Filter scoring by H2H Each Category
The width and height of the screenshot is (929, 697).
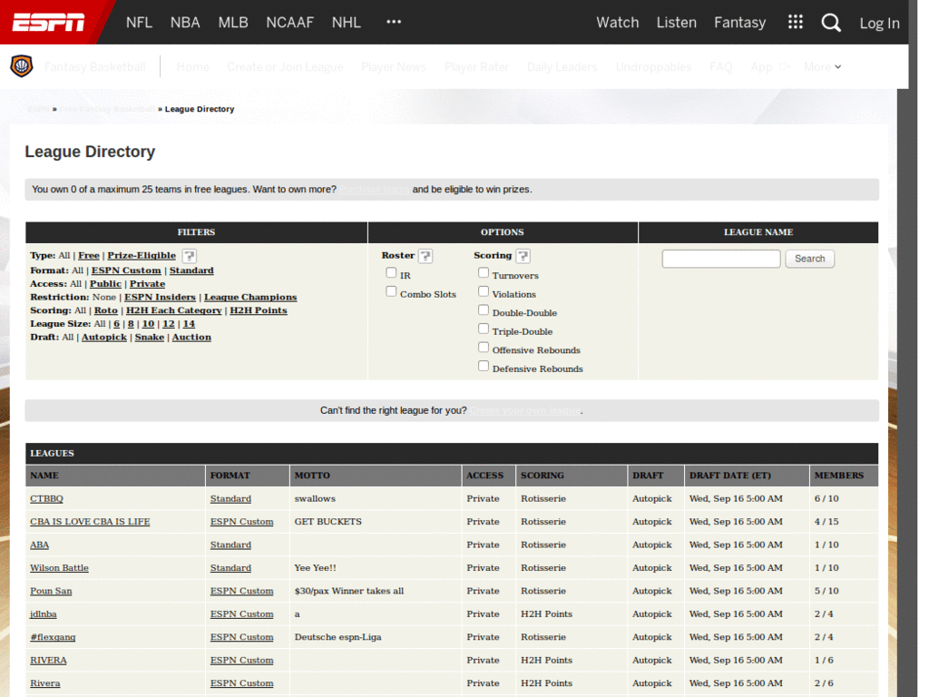coord(173,310)
